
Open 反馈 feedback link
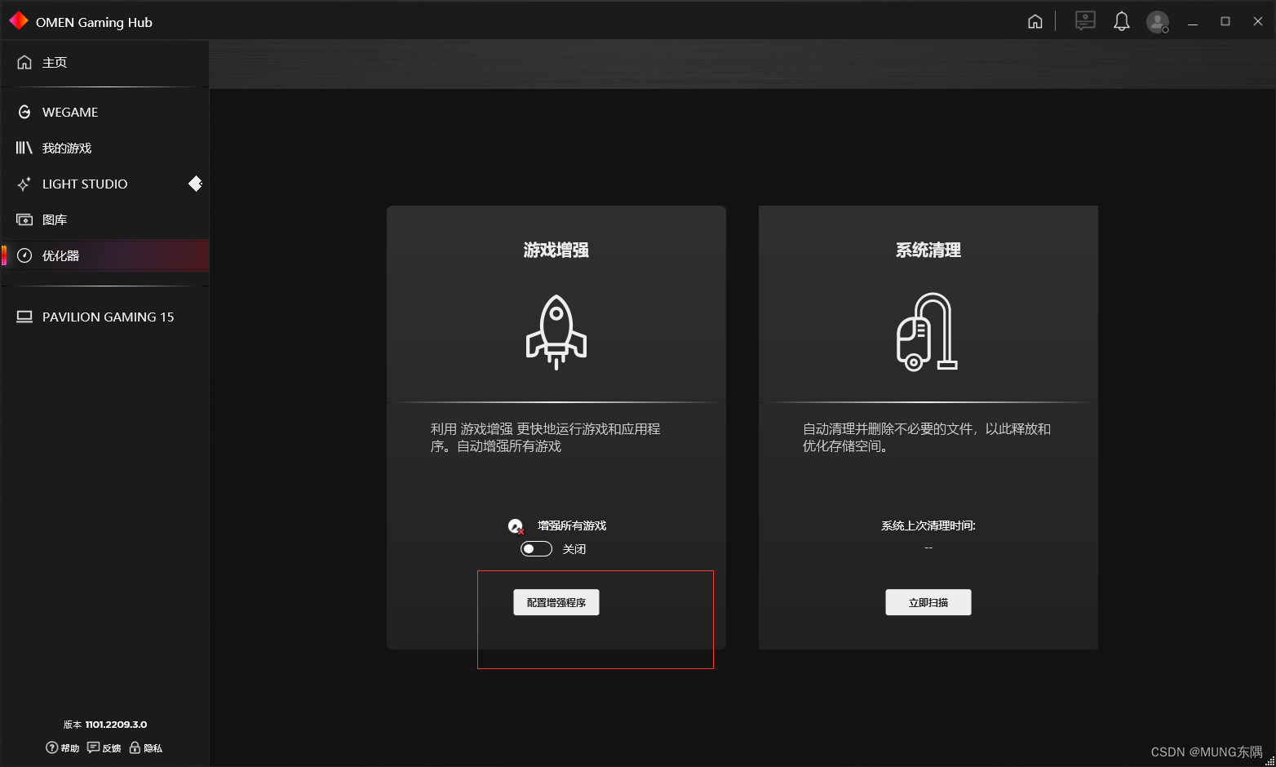[x=104, y=748]
